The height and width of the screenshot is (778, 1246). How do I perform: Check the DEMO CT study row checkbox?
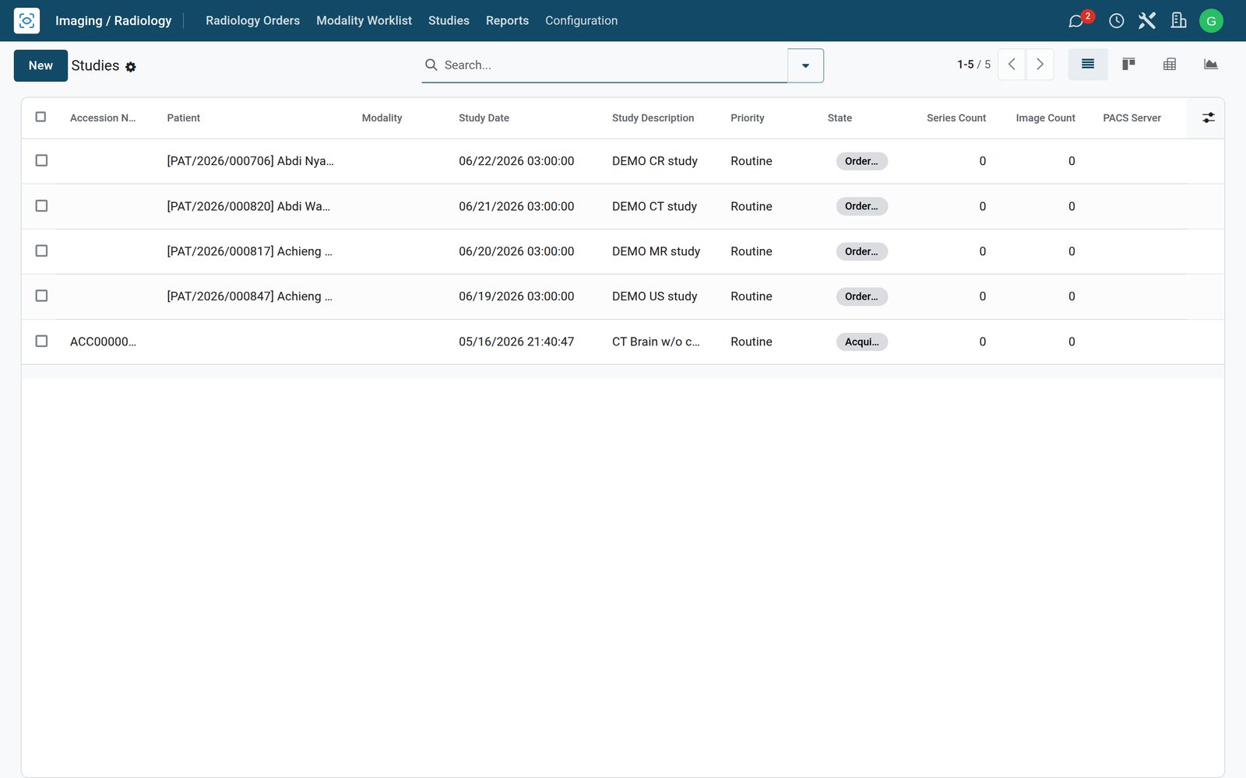[41, 205]
